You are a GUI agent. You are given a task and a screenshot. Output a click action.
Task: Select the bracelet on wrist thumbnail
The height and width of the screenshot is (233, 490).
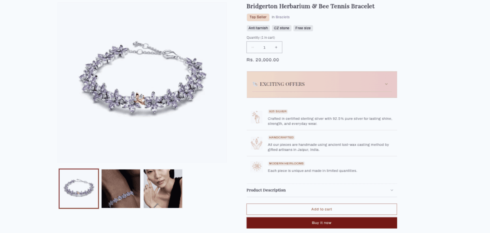(121, 189)
